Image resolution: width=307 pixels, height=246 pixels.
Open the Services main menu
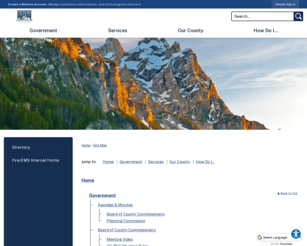coord(118,31)
